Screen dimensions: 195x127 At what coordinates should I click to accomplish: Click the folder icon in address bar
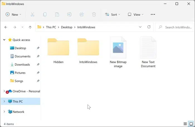coord(39,27)
